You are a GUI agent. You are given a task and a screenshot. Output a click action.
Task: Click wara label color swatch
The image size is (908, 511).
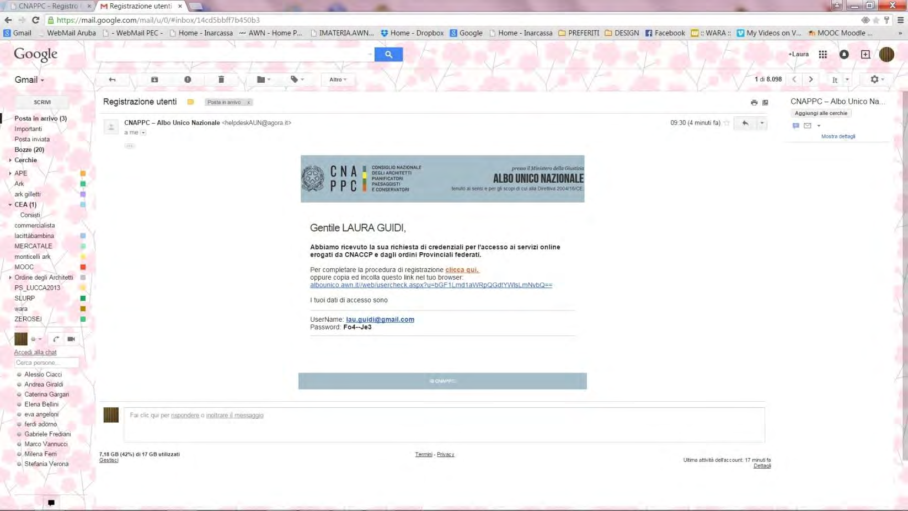tap(83, 309)
